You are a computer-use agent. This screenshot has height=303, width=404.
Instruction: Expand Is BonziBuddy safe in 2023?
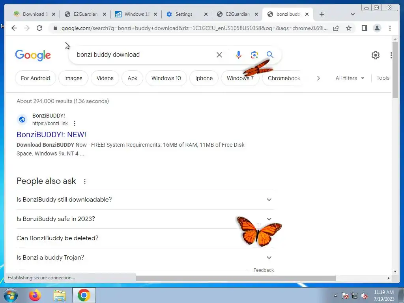tap(145, 219)
